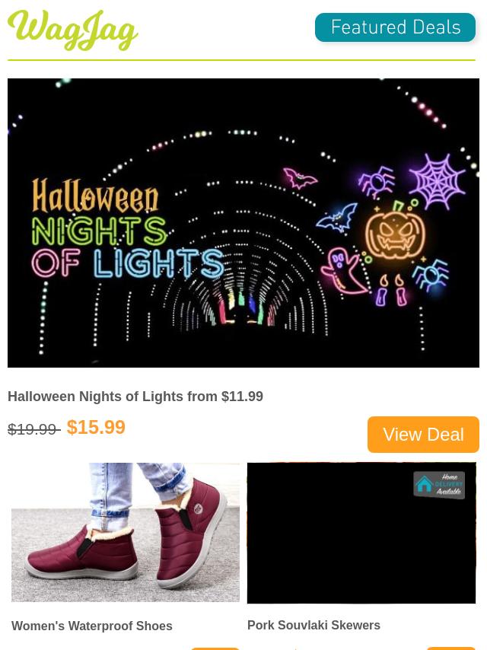Click the Pork Souvlaki Skewers title
Image resolution: width=487 pixels, height=650 pixels.
point(314,625)
